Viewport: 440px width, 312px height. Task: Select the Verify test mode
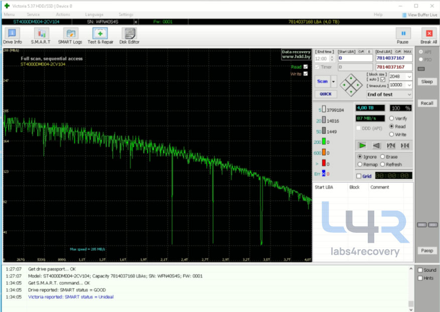pos(391,118)
